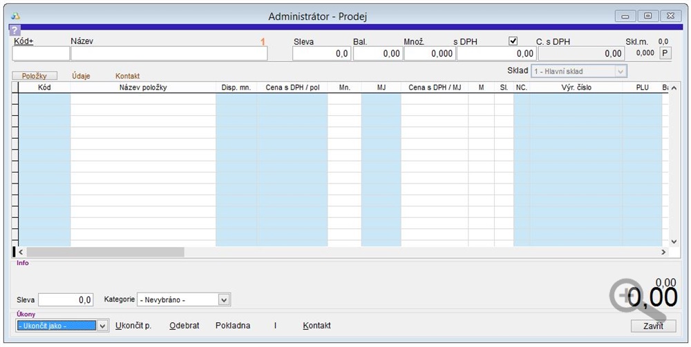Click the scroll up arrow of the table
This screenshot has height=347, width=691.
tap(674, 88)
